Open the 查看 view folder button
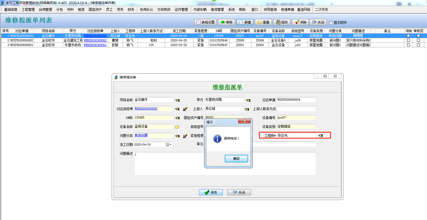 pos(263,22)
